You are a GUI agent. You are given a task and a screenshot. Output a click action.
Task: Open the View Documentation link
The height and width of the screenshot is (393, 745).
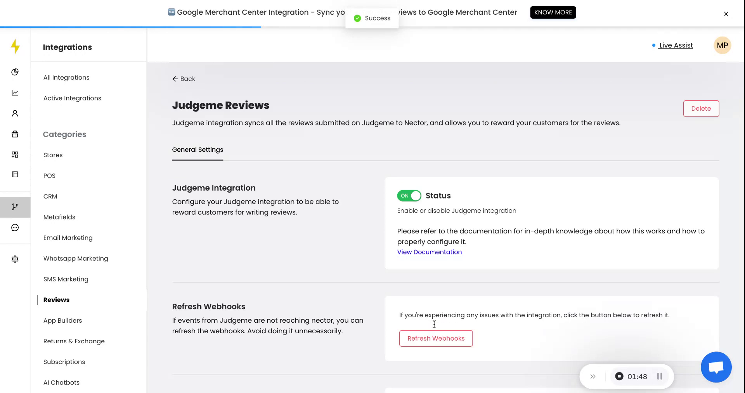pyautogui.click(x=429, y=252)
